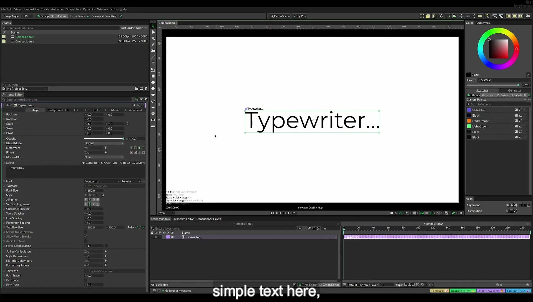Click the delete trash icon in Assets
Viewport: 533px width, 302px height.
pyautogui.click(x=146, y=89)
